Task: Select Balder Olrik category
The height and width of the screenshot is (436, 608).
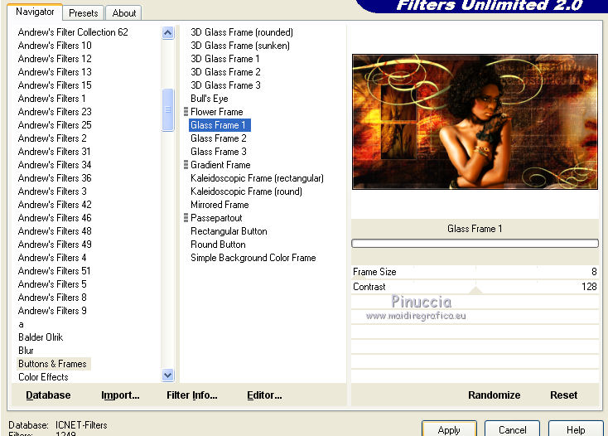Action: pos(41,337)
